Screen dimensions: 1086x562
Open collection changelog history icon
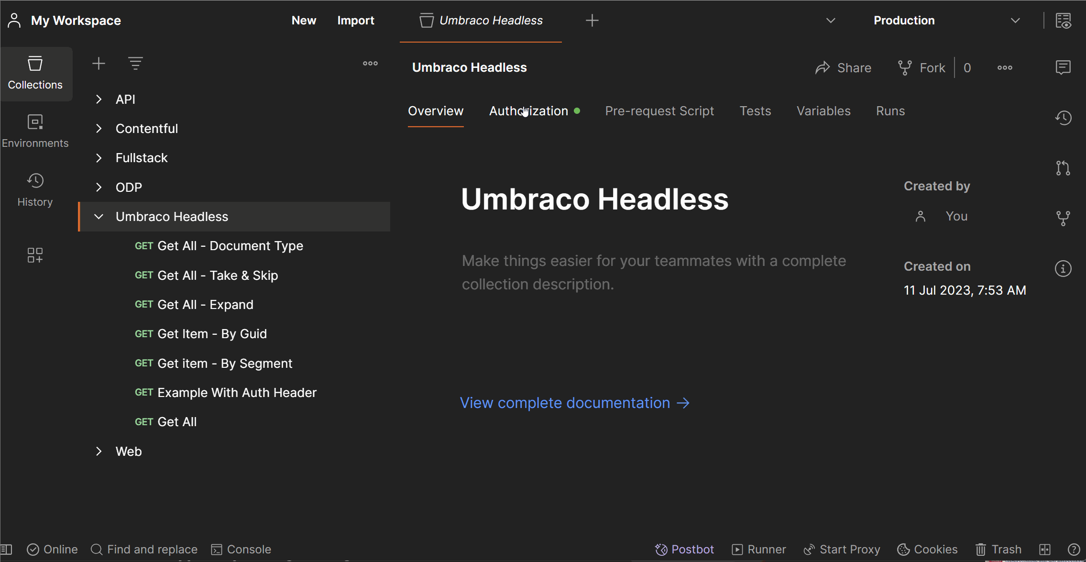pos(1063,118)
